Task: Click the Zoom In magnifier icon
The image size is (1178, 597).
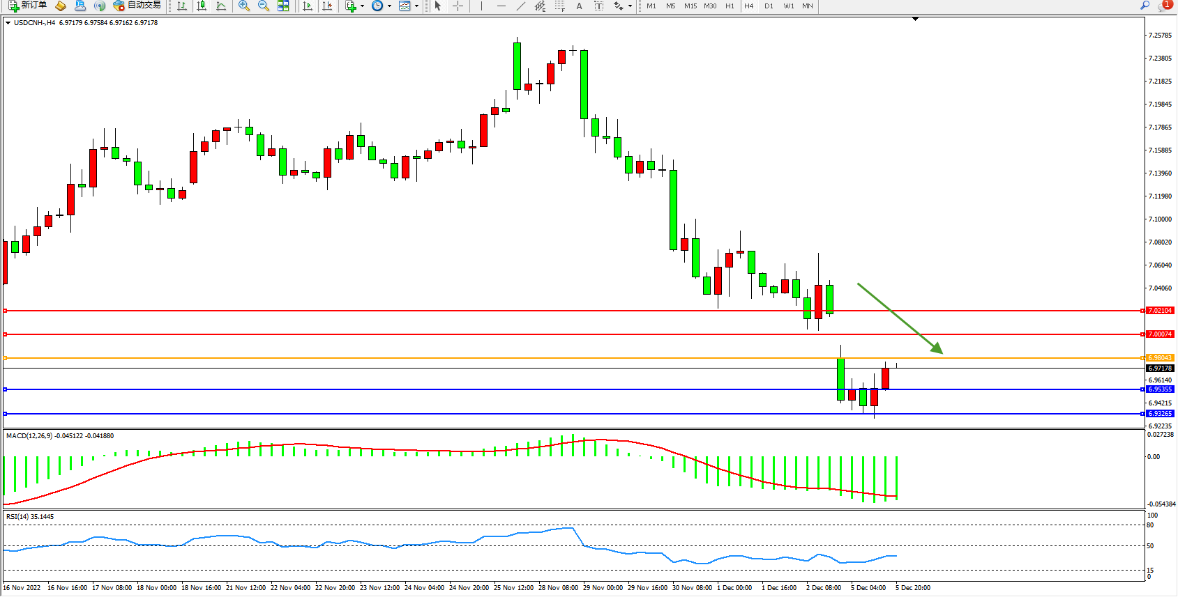Action: pos(243,6)
